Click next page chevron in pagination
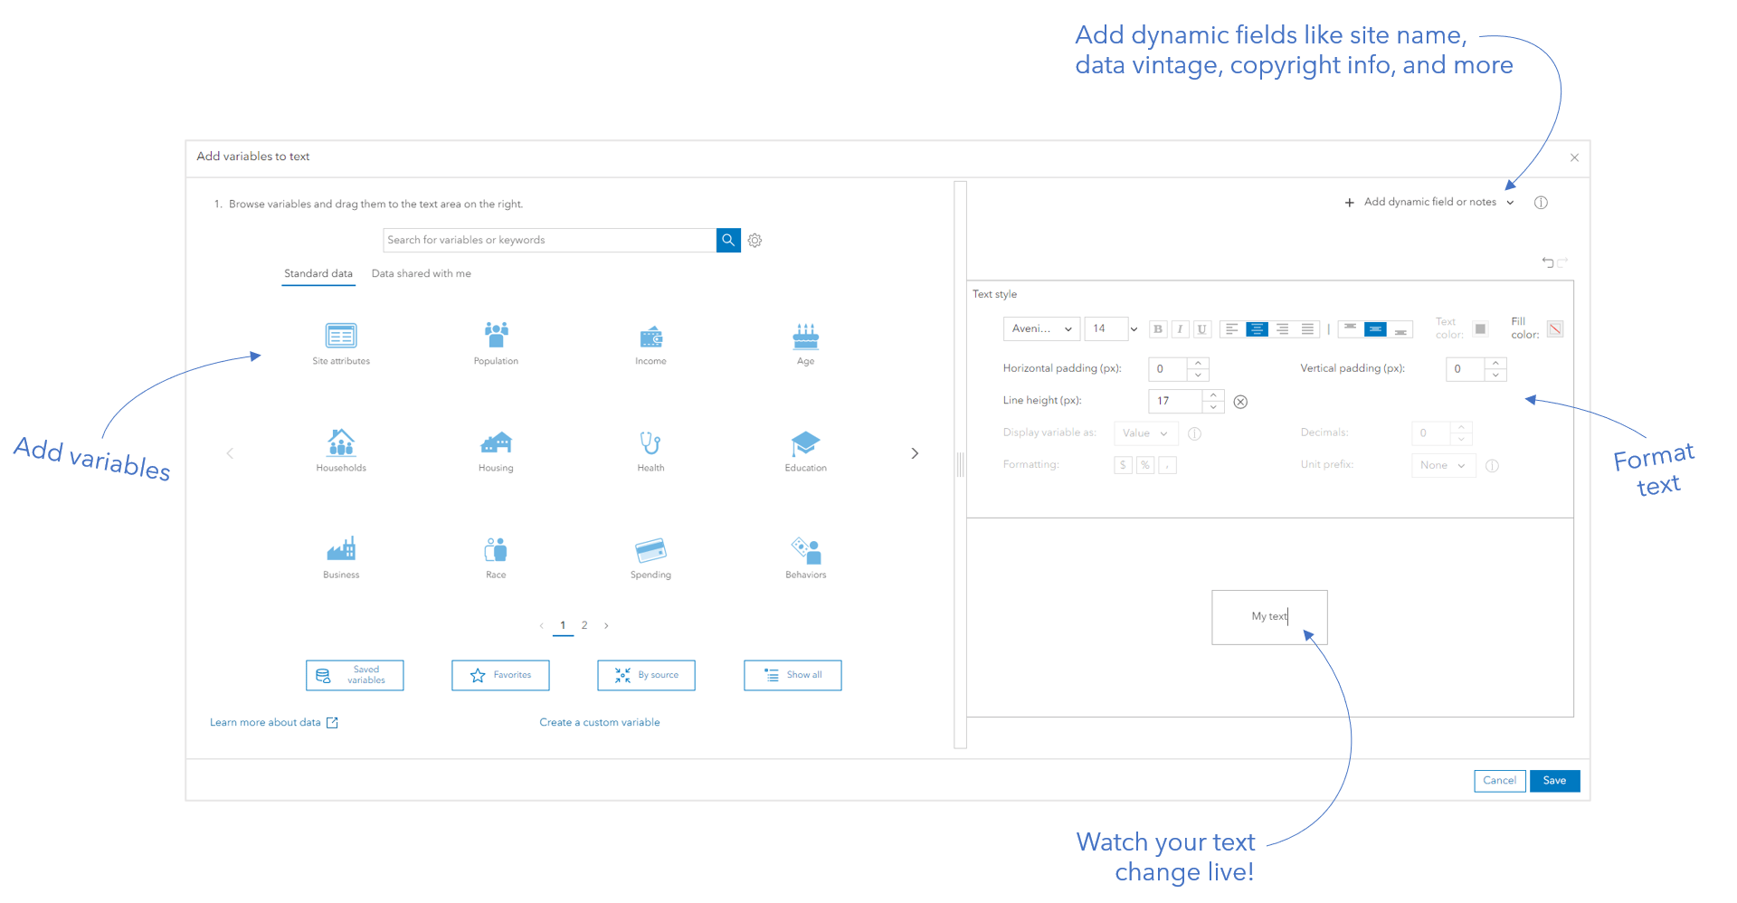This screenshot has height=903, width=1737. click(x=606, y=626)
